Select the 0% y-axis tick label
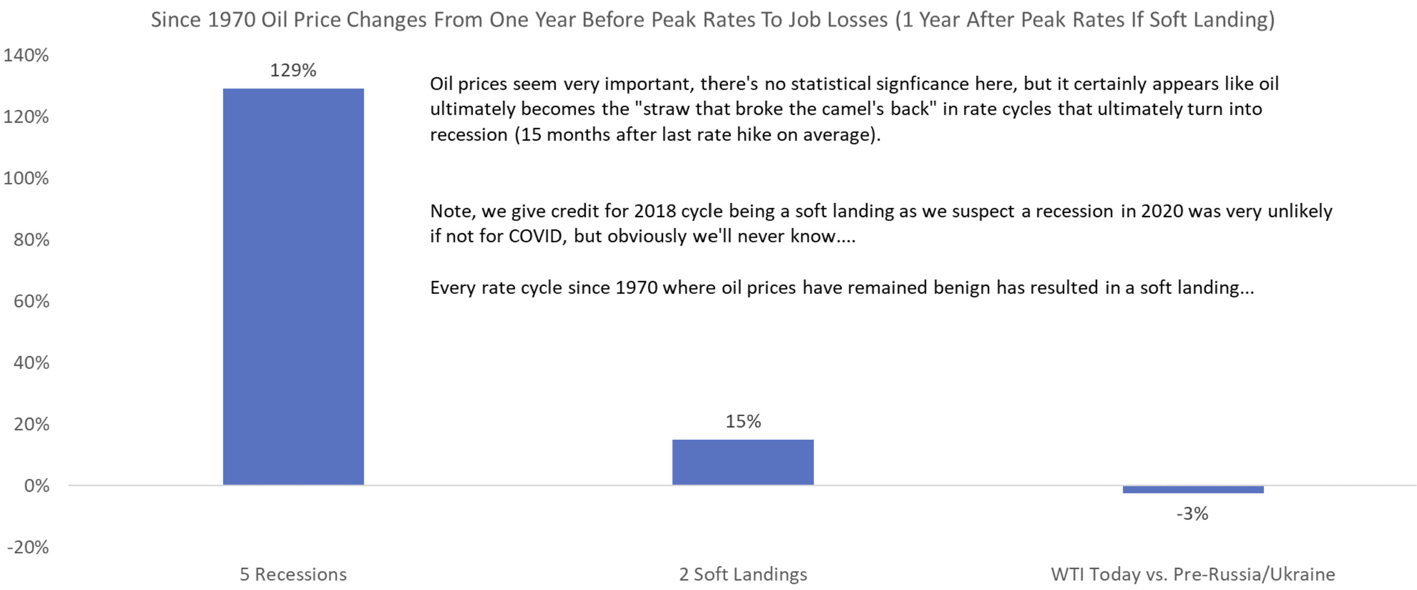 point(36,486)
